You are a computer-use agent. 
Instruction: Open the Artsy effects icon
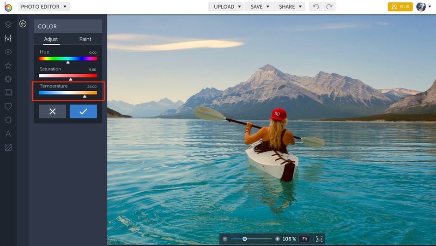8,79
